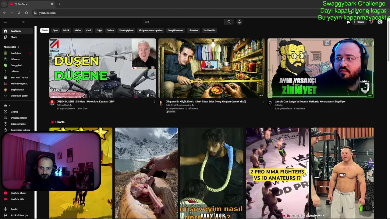Open StephanoVLR subscription channel
390x219 pixels.
[17, 89]
